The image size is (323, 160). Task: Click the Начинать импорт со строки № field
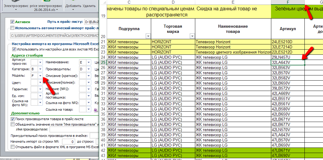[68, 142]
